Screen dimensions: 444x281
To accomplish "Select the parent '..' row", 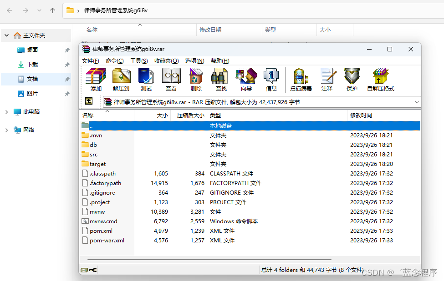I will click(x=250, y=126).
